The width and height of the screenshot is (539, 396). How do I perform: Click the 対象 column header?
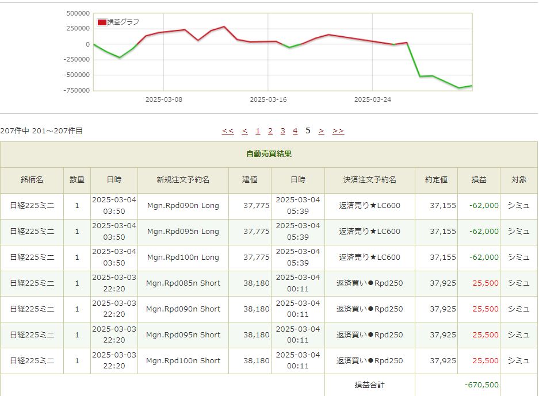tap(519, 180)
